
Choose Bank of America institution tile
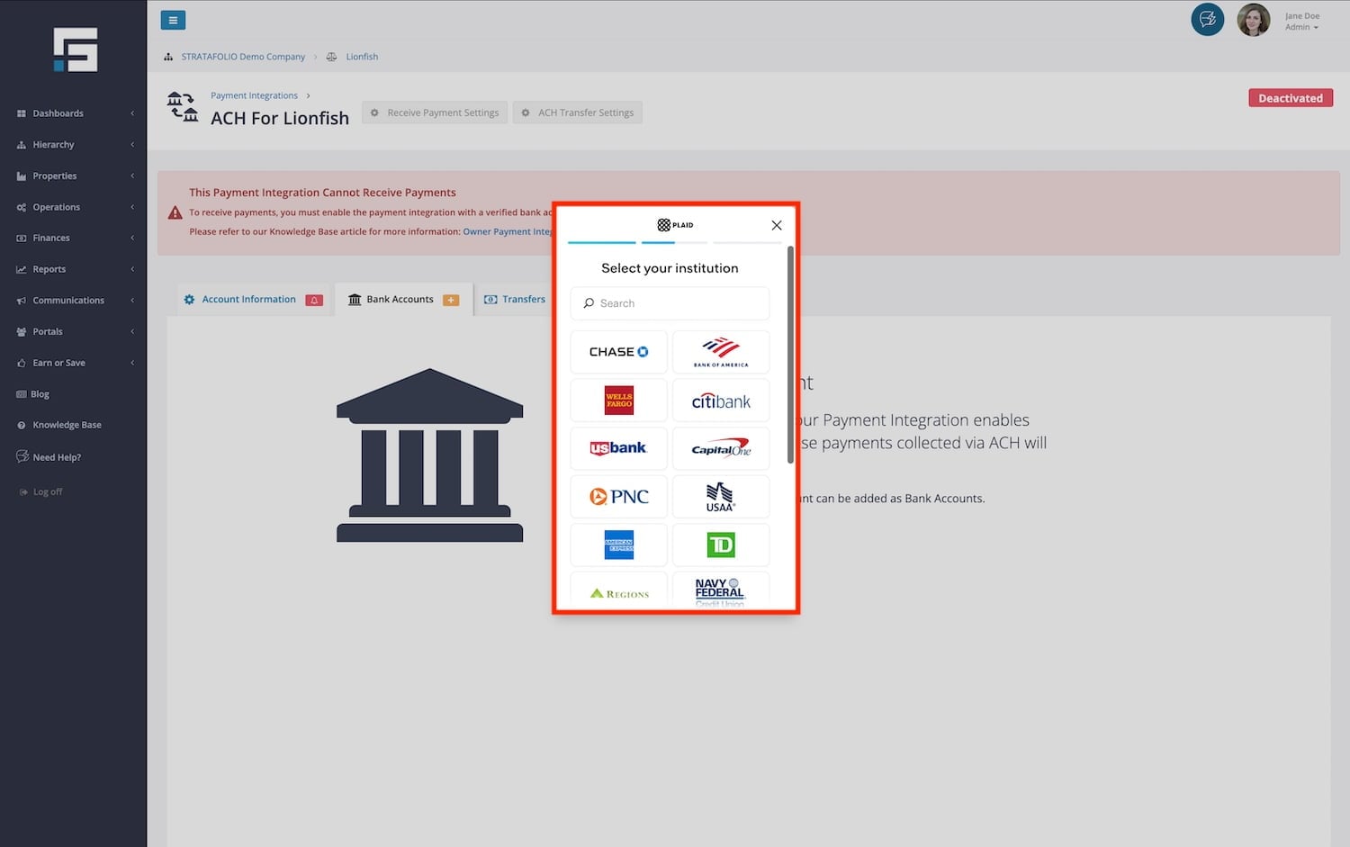pyautogui.click(x=720, y=352)
